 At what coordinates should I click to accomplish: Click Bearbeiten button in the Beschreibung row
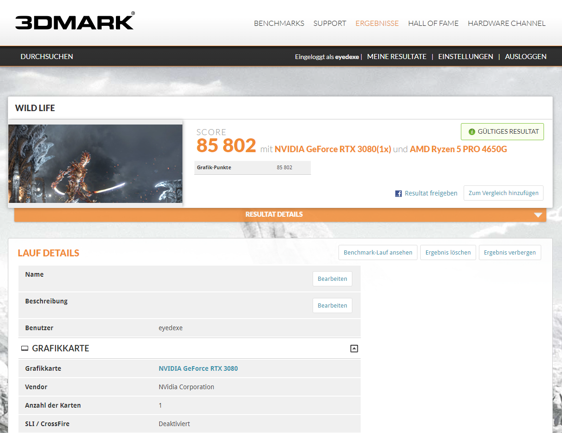332,306
